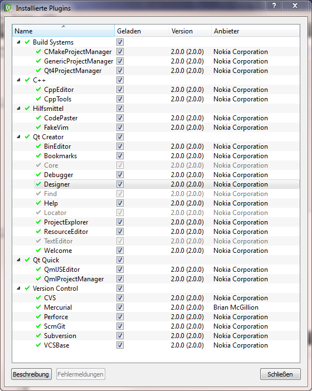Open the Beschreibung details button

click(x=31, y=374)
